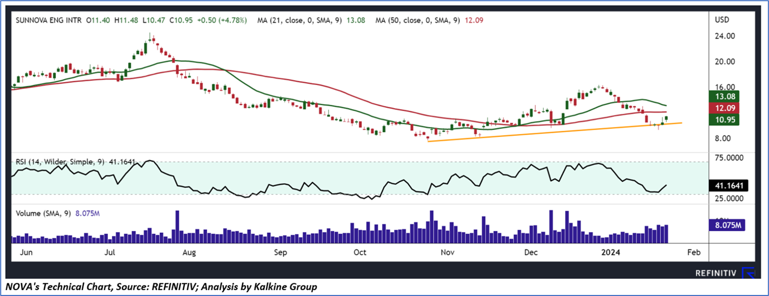This screenshot has width=769, height=296.
Task: Click the C10.95 close price value
Action: pyautogui.click(x=181, y=21)
